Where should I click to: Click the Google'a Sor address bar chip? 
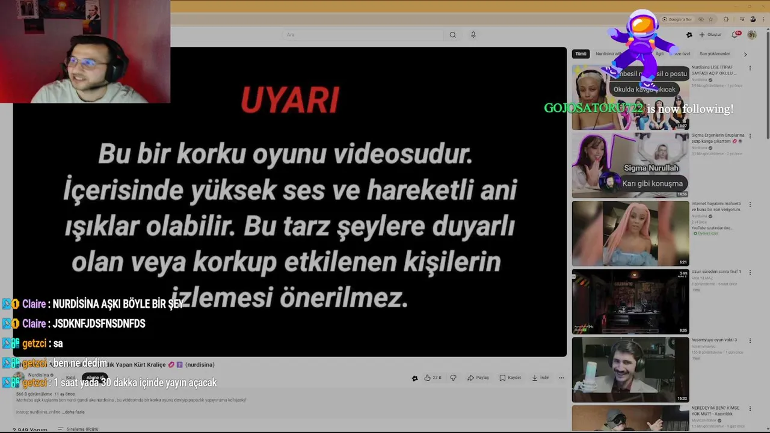[677, 19]
